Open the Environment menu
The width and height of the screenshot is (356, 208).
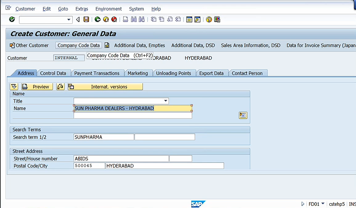point(109,9)
